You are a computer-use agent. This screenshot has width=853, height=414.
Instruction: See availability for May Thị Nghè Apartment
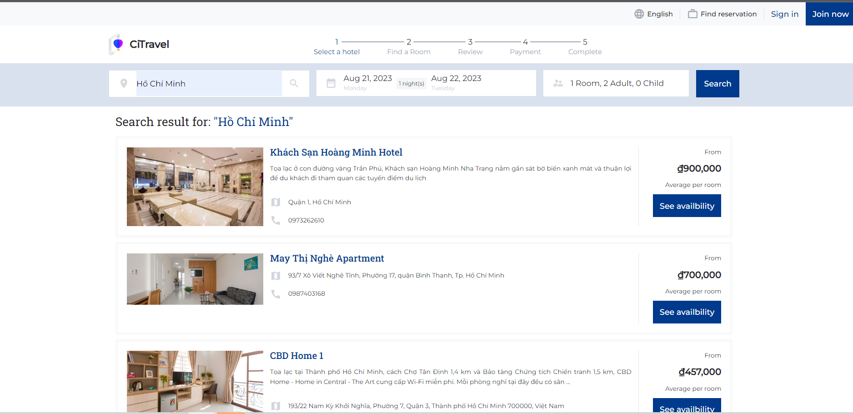[x=687, y=312]
